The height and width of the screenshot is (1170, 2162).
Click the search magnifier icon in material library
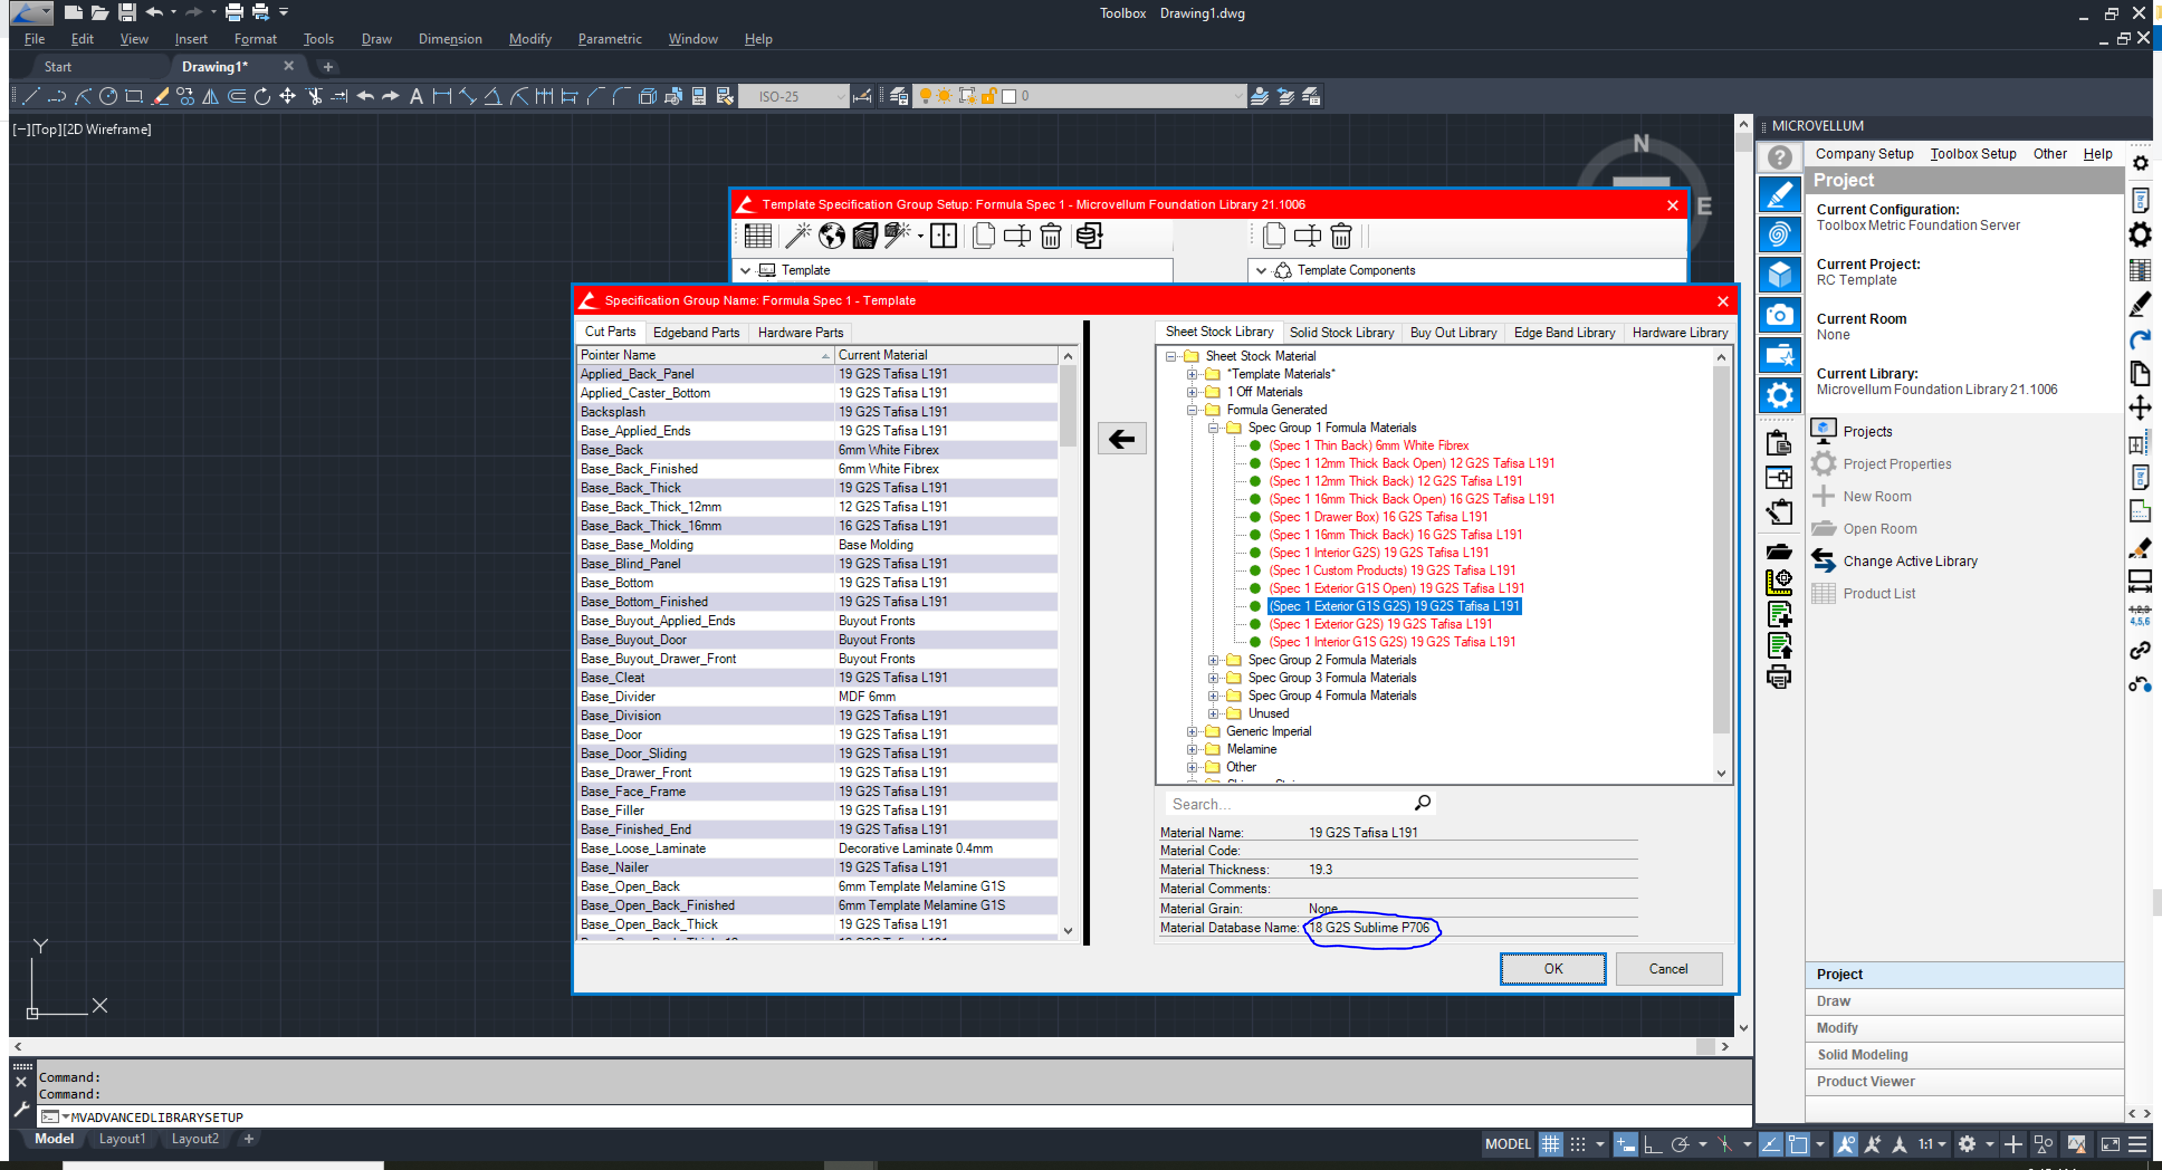pyautogui.click(x=1422, y=803)
